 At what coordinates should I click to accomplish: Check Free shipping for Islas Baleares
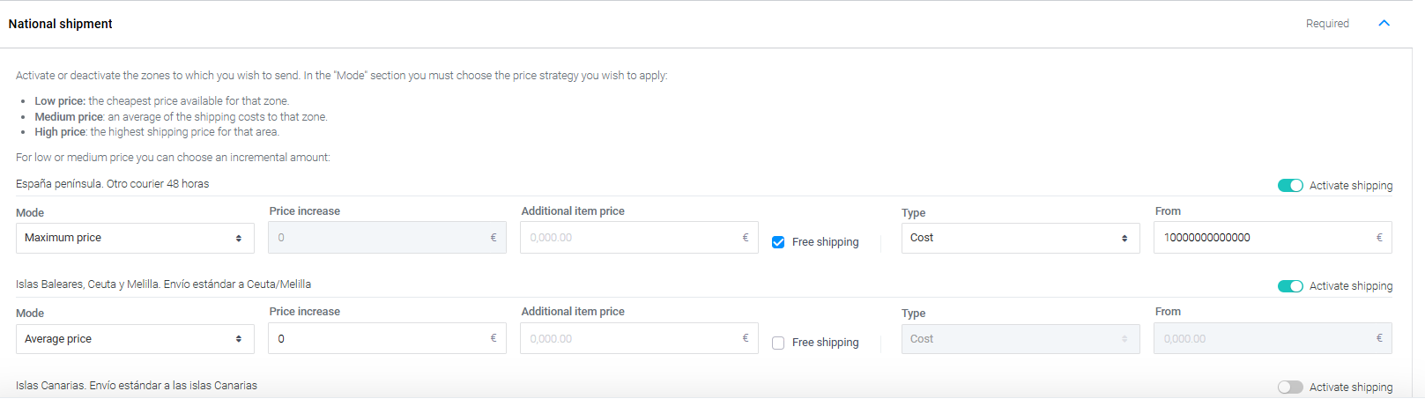tap(778, 343)
